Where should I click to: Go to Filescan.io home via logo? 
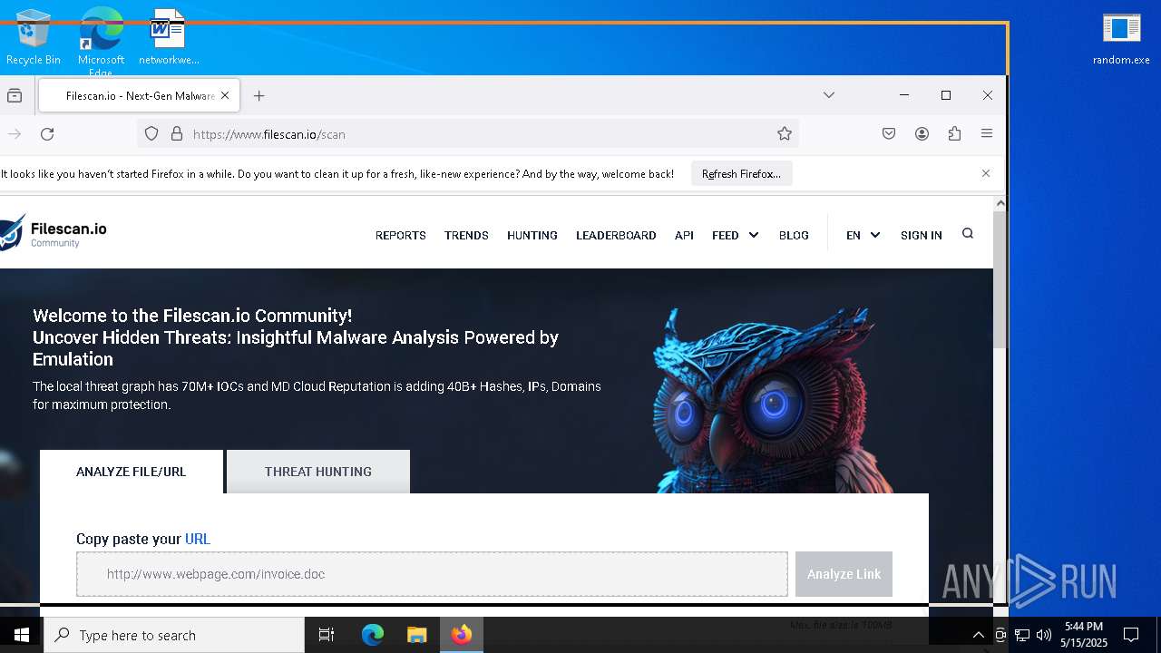(x=54, y=233)
